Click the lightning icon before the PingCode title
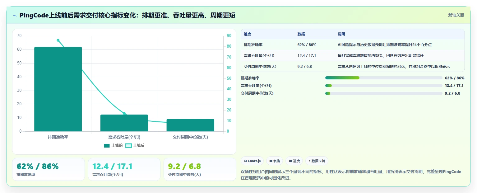Image resolution: width=477 pixels, height=193 pixels. [15, 16]
